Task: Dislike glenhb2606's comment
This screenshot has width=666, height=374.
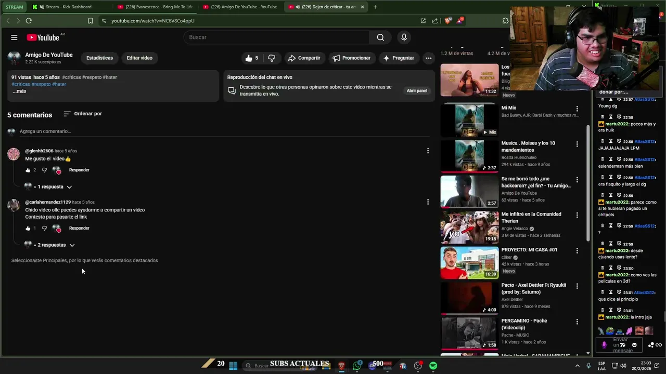Action: 44,170
